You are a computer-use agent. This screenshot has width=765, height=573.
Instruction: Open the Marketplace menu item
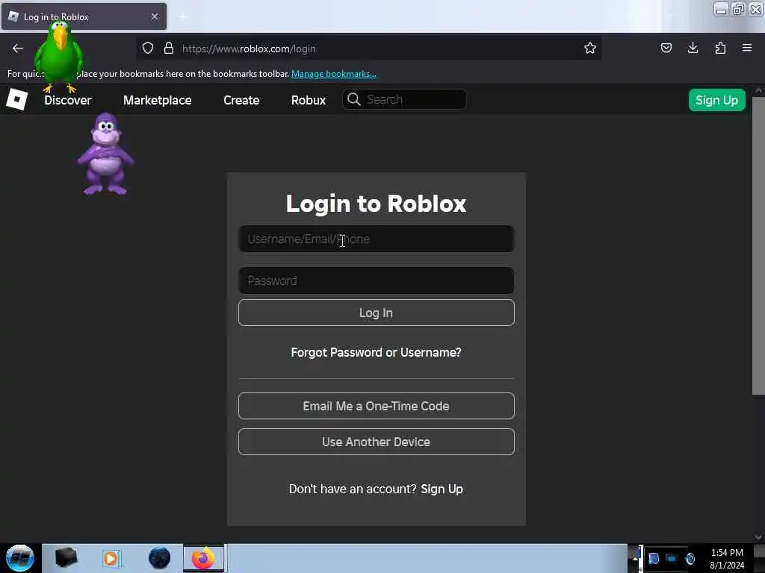157,101
